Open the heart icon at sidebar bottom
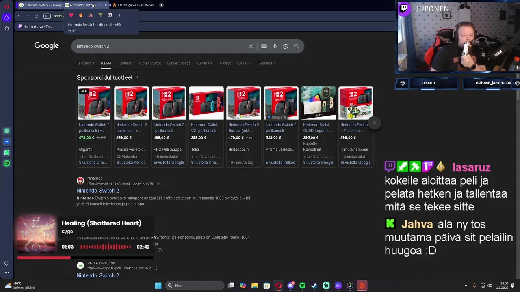Image resolution: width=520 pixels, height=292 pixels. (6, 263)
